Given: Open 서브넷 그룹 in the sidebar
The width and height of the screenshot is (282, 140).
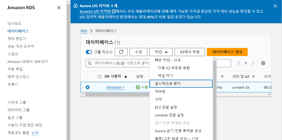Looking at the screenshot, I should click(17, 102).
